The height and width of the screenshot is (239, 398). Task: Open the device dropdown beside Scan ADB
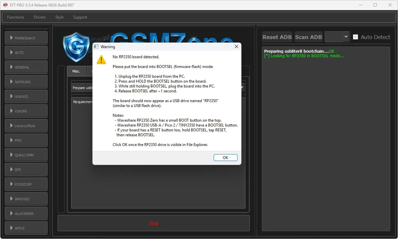[x=337, y=37]
